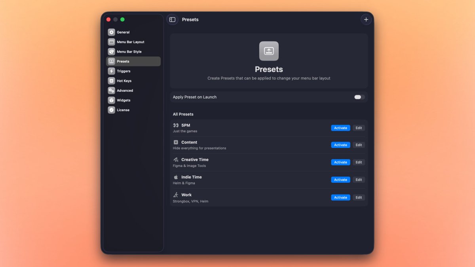The width and height of the screenshot is (475, 267).
Task: Click the 'Content' preset name
Action: click(189, 142)
